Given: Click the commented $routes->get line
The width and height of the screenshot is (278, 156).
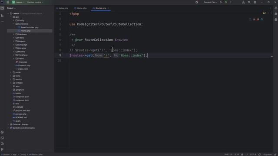Looking at the screenshot, I should click(x=103, y=50).
